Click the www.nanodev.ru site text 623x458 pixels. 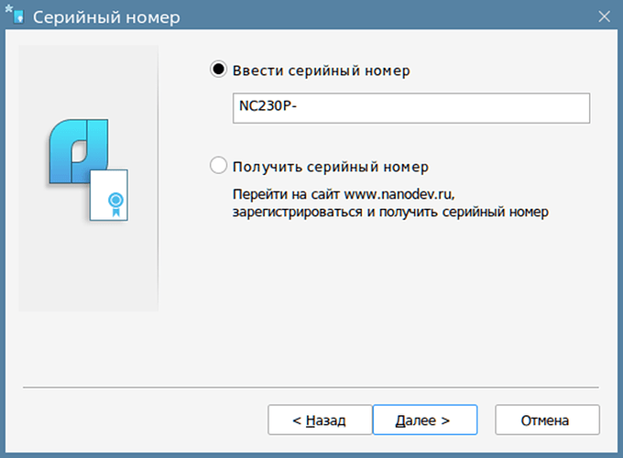click(399, 194)
